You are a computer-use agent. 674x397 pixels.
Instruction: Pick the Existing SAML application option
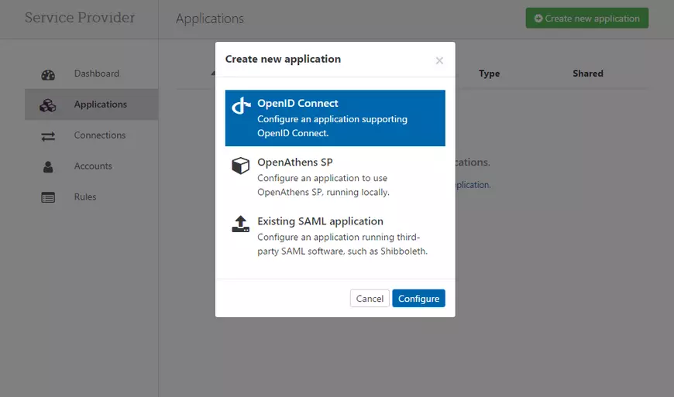(x=335, y=235)
